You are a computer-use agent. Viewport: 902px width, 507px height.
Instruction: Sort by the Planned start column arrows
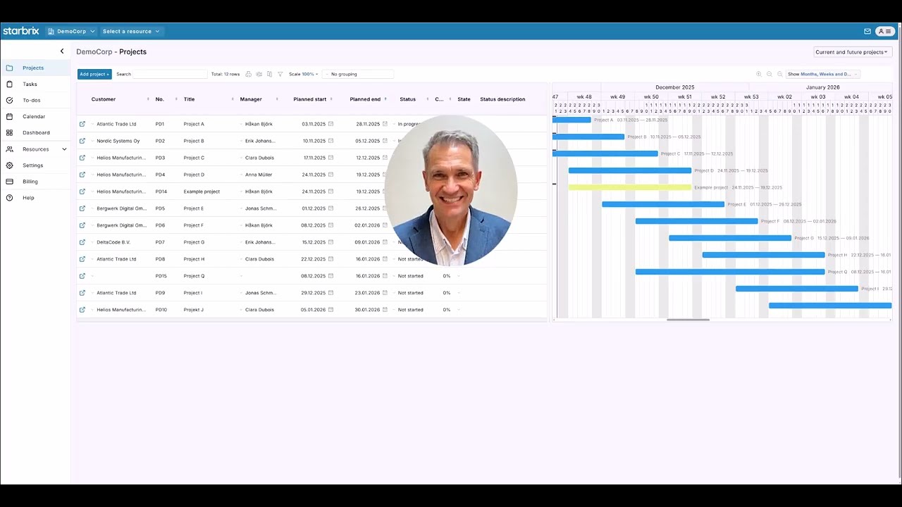click(x=331, y=99)
